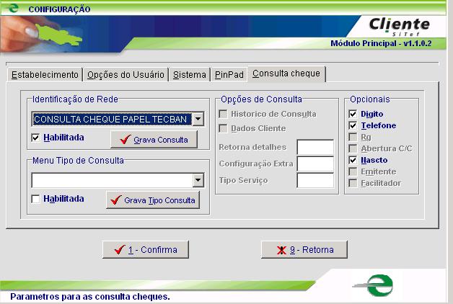The height and width of the screenshot is (304, 453).
Task: Focus the Configuração Extra text field
Action: coord(315,164)
